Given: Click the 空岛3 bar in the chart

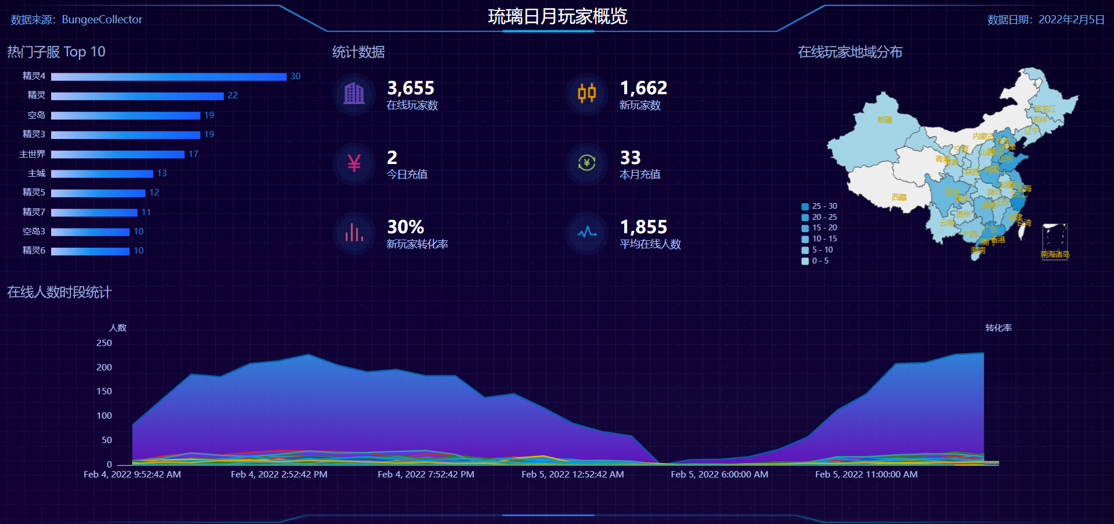Looking at the screenshot, I should [x=90, y=232].
